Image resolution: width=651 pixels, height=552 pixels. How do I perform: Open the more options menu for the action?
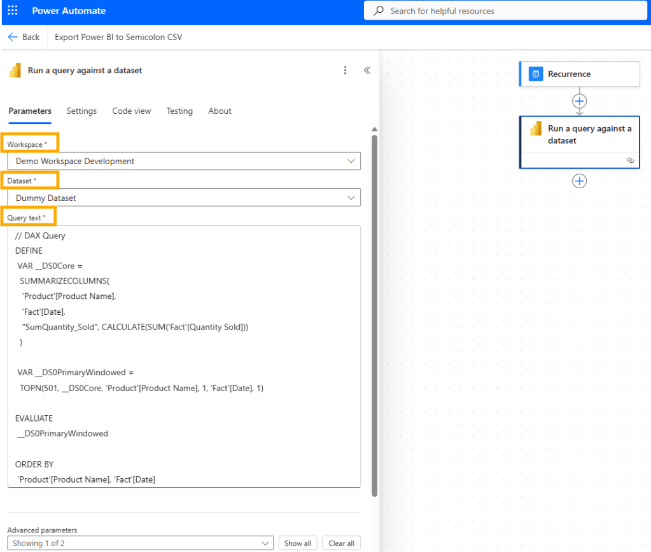(345, 70)
